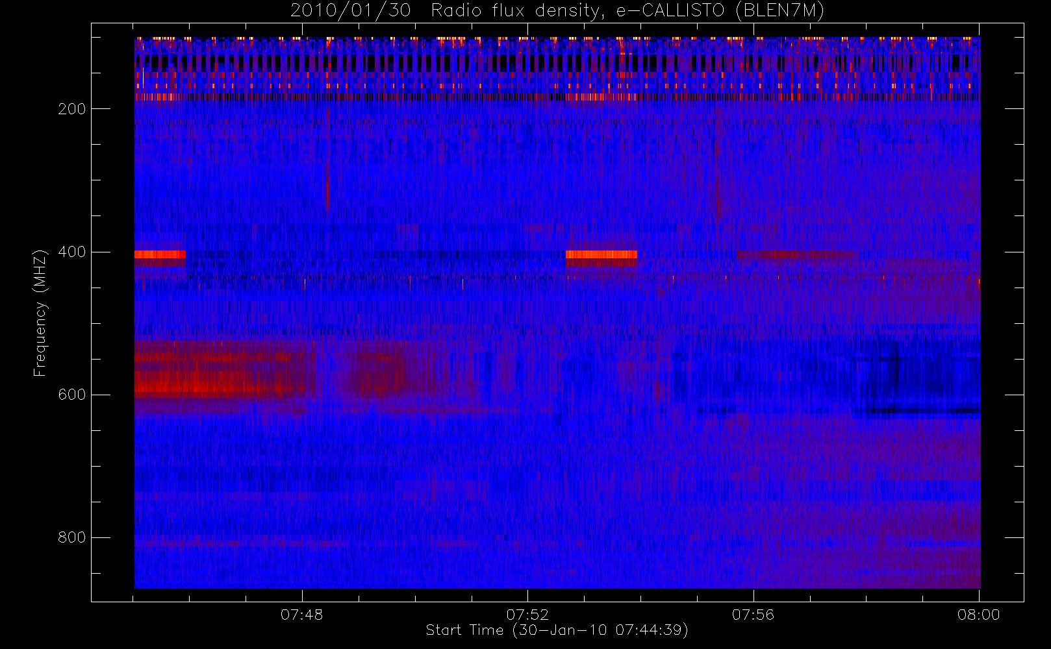Select the 08:00 time axis label
Screen dimensions: 1051x649
coord(979,615)
